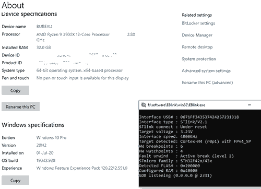Viewport: 261px width, 189px height.
Task: Click Rename this PC (advanced) link
Action: click(x=207, y=82)
